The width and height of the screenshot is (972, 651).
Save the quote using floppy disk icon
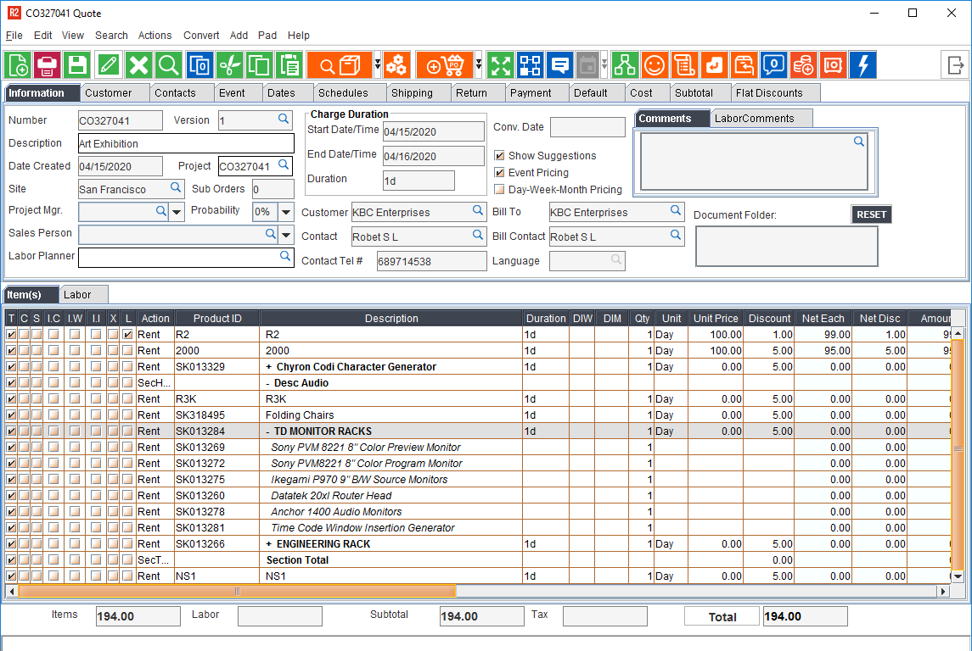(x=77, y=65)
